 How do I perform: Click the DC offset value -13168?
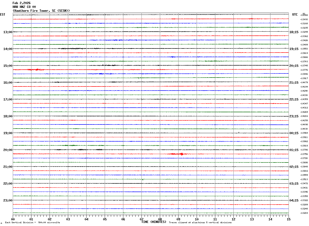pyautogui.click(x=304, y=23)
